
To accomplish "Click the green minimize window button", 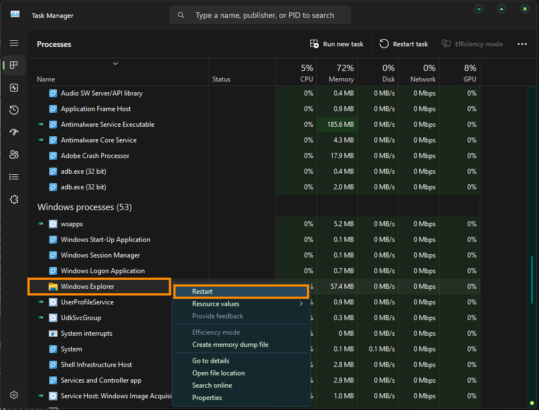I will 479,9.
